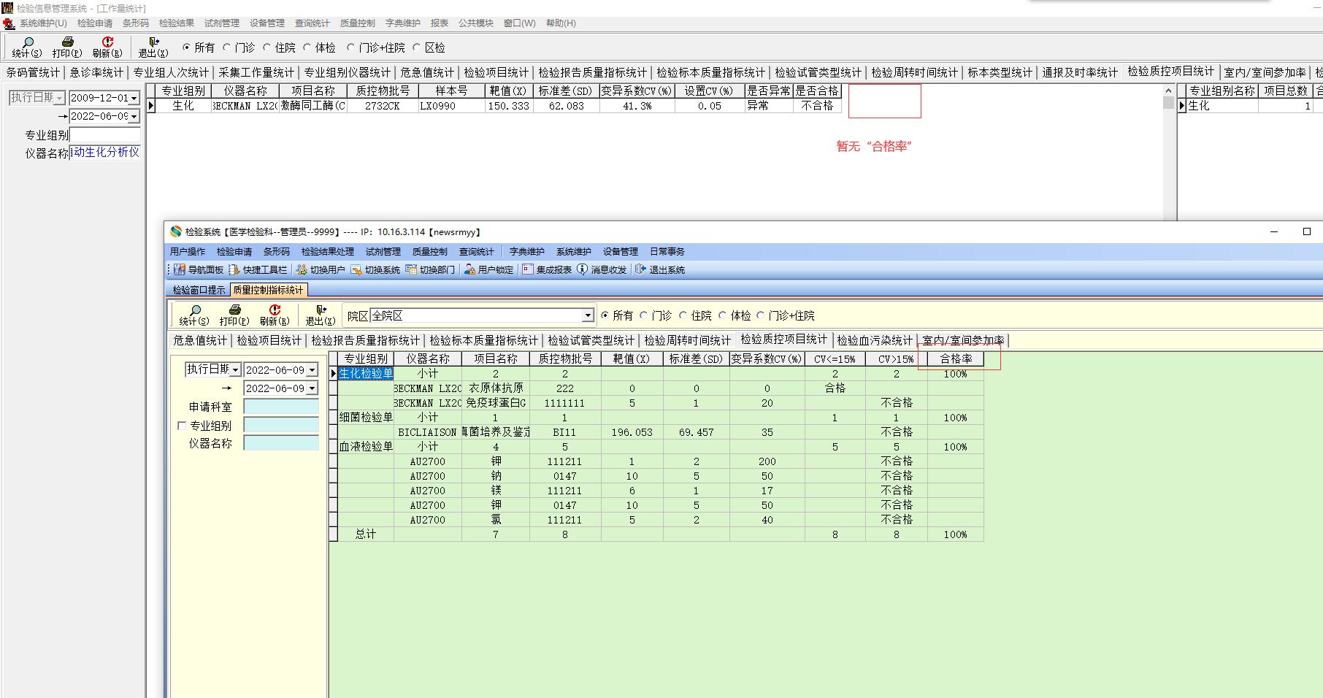Click 专业组别 input field in back 工作量统计 window

click(x=105, y=135)
